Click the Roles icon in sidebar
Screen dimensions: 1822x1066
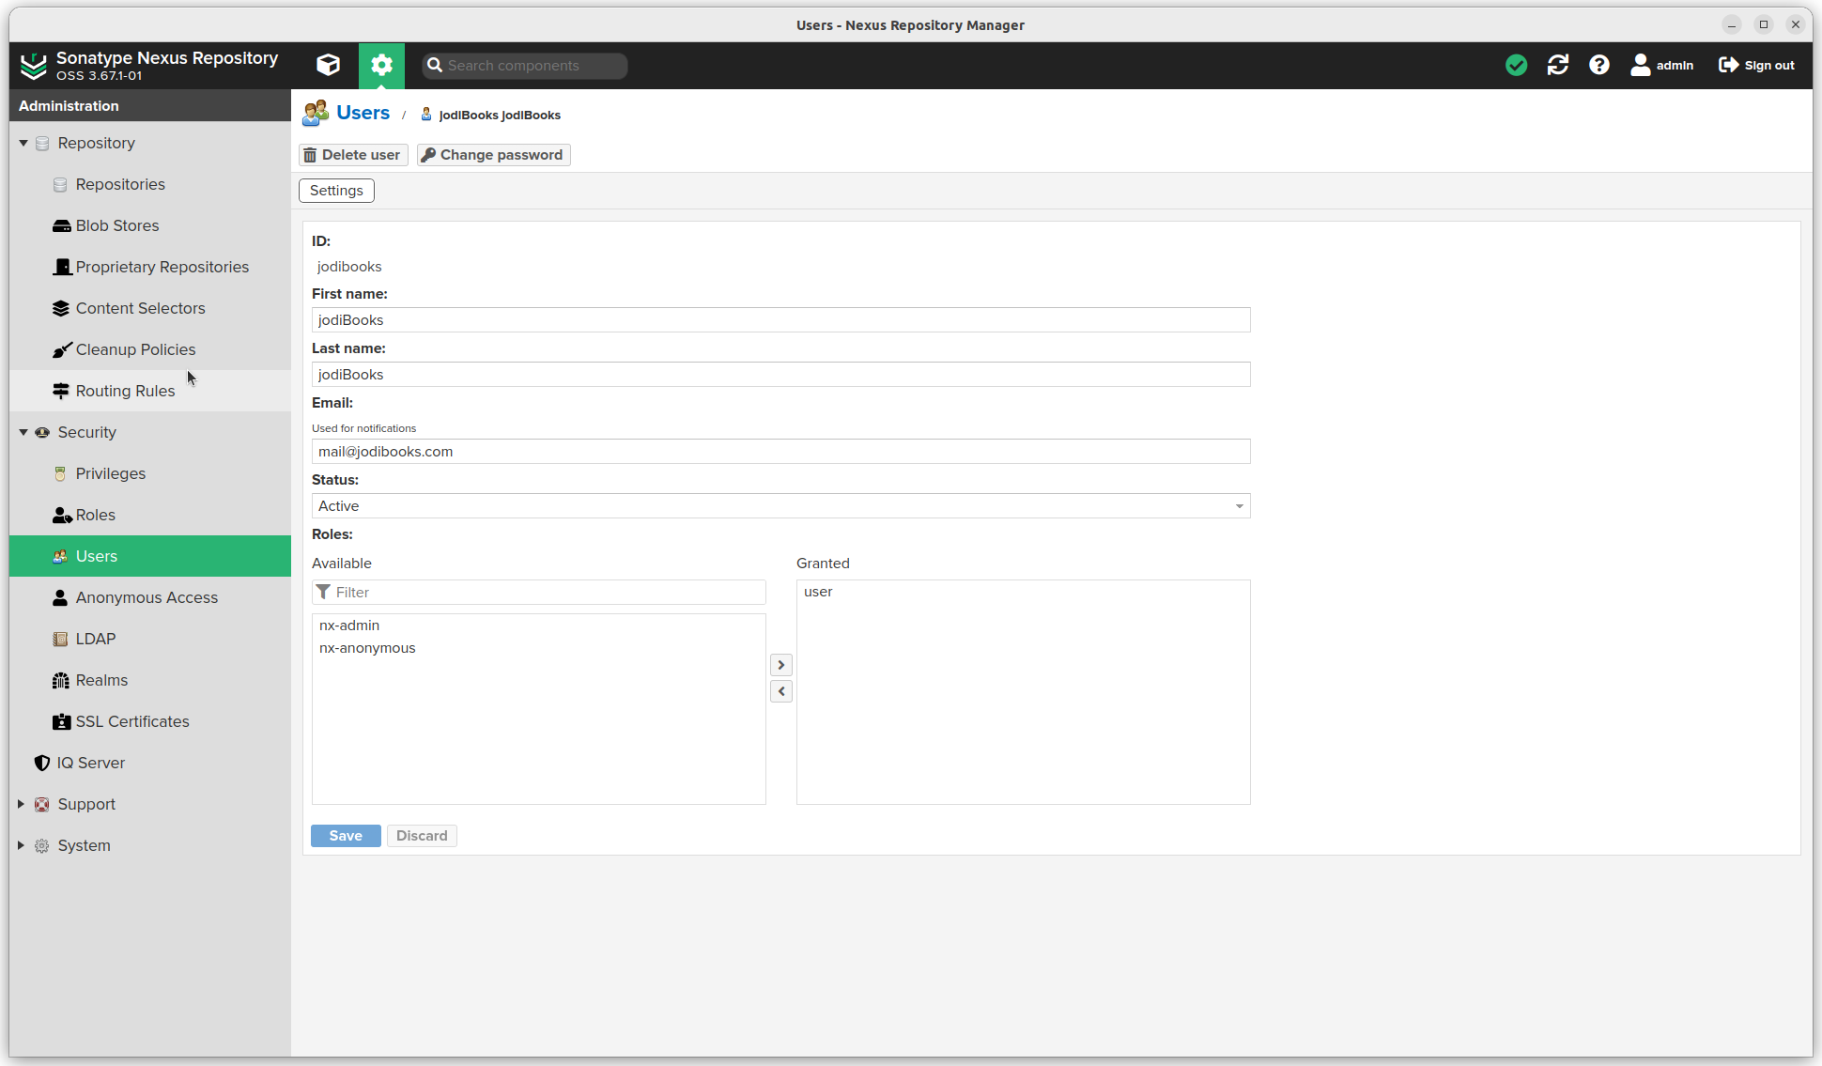[x=62, y=515]
